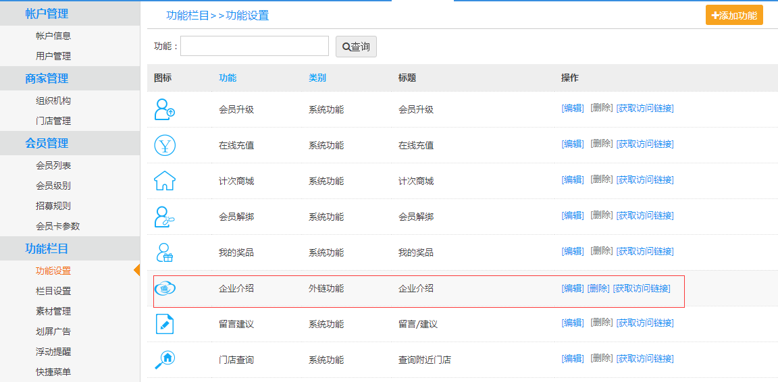Get access link for 在线充值
Image resolution: width=778 pixels, height=382 pixels.
(645, 144)
